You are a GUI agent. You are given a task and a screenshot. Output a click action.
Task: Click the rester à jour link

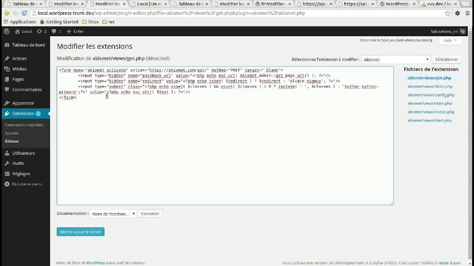[449, 263]
